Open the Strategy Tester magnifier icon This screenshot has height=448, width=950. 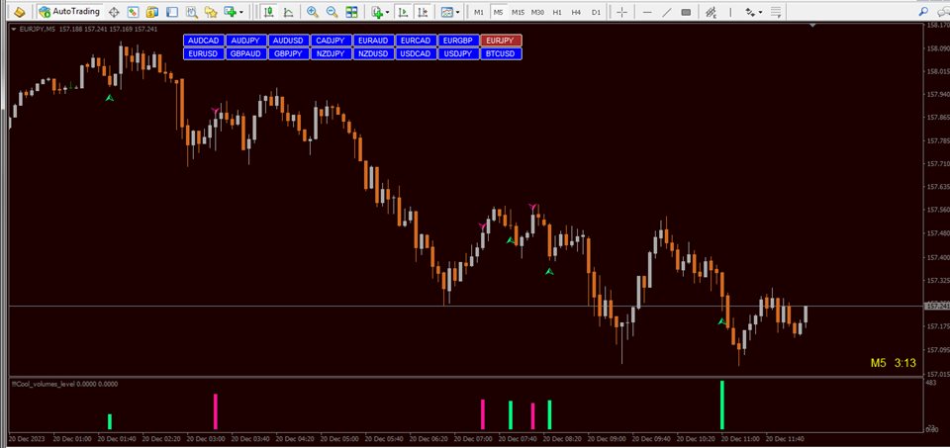click(x=192, y=12)
